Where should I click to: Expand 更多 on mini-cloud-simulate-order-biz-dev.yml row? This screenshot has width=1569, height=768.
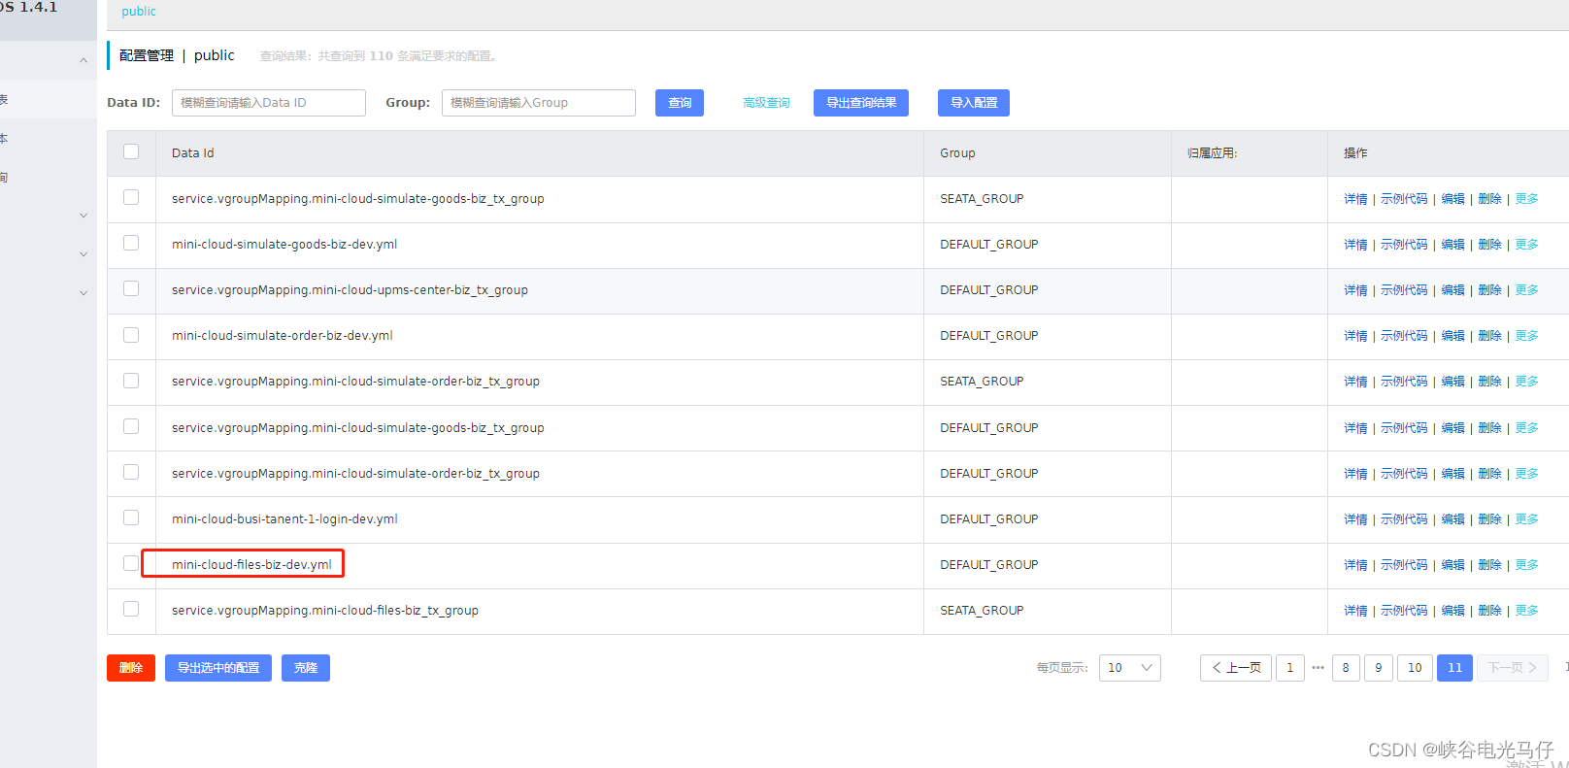click(1527, 336)
